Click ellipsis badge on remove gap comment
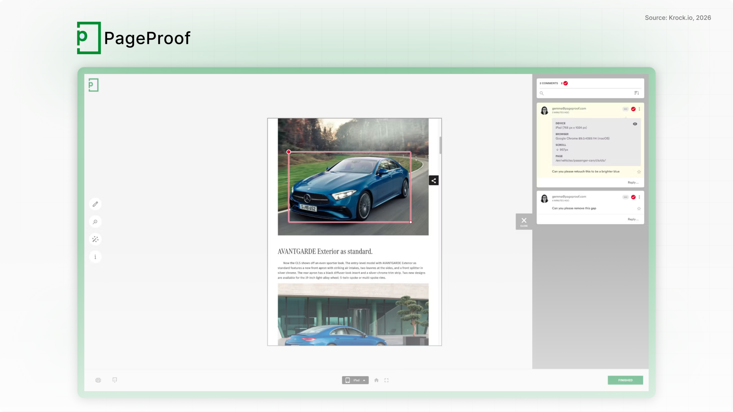The width and height of the screenshot is (733, 412). tap(626, 197)
